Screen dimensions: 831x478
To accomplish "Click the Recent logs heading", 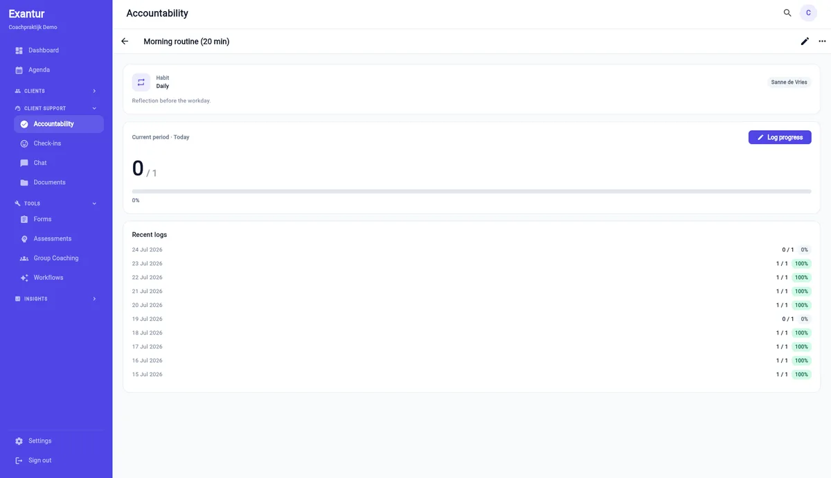I will 150,235.
